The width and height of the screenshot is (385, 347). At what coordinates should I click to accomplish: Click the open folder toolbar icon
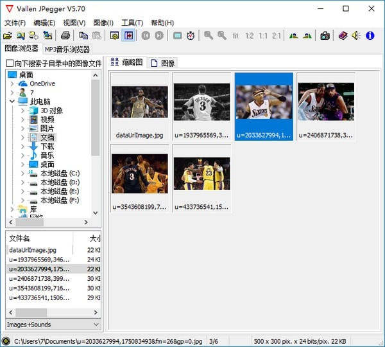8,36
